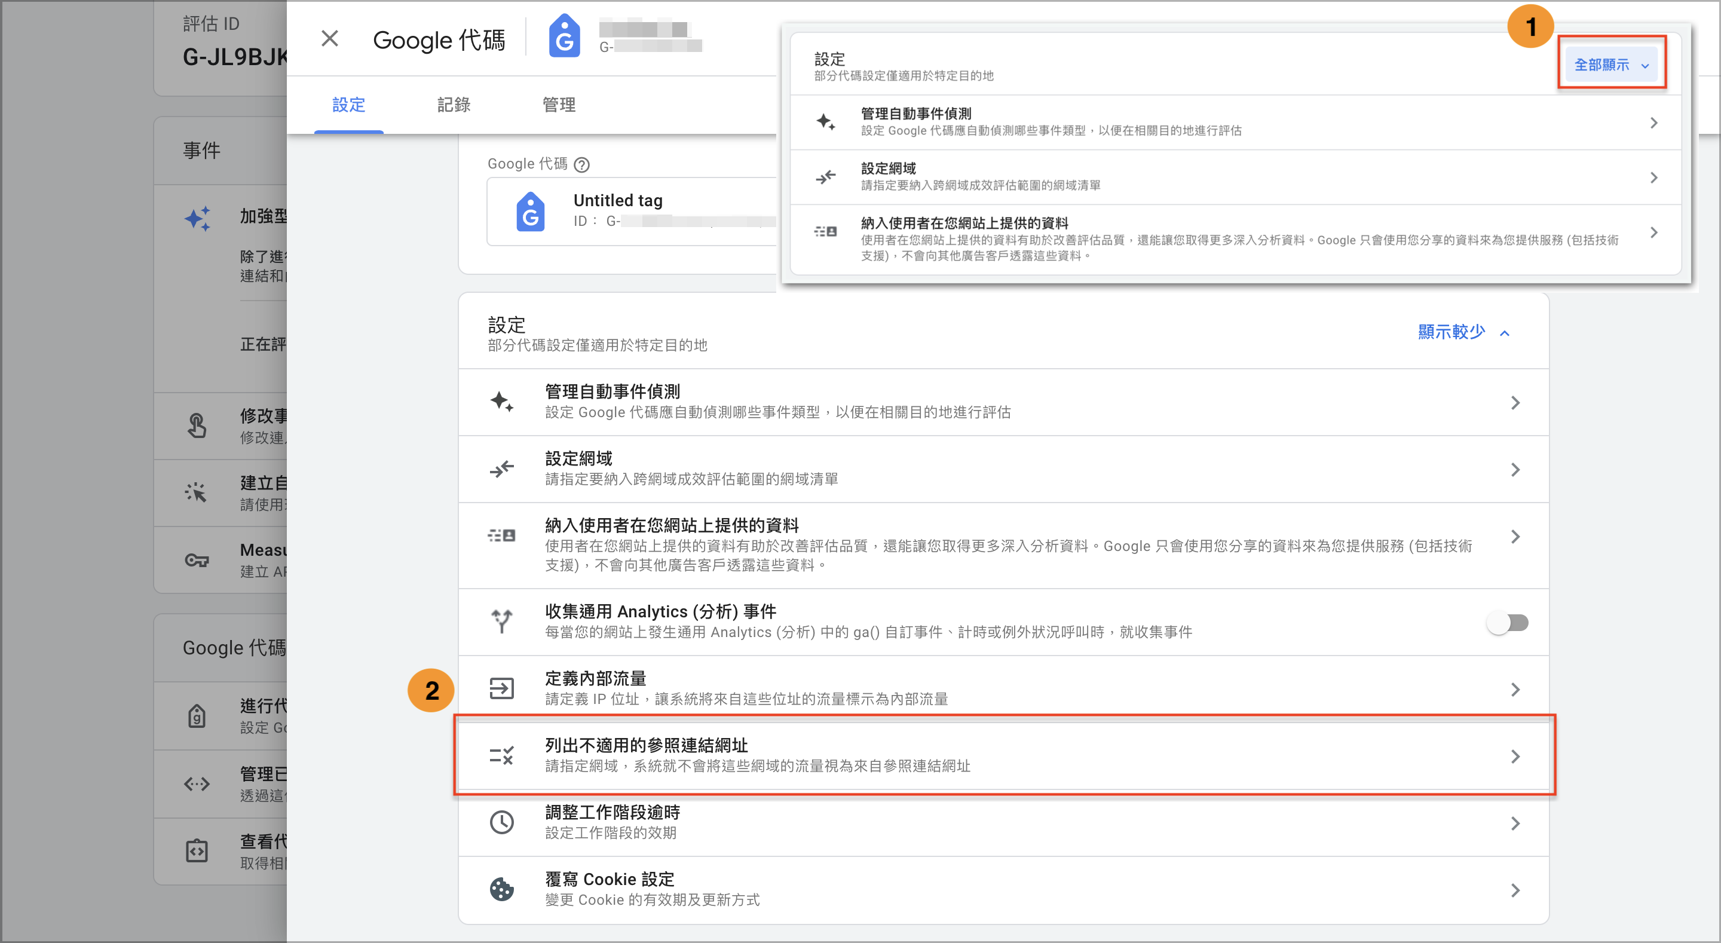Open 管理自動事件偵測 in the top inset panel
The image size is (1721, 943).
tap(1235, 123)
